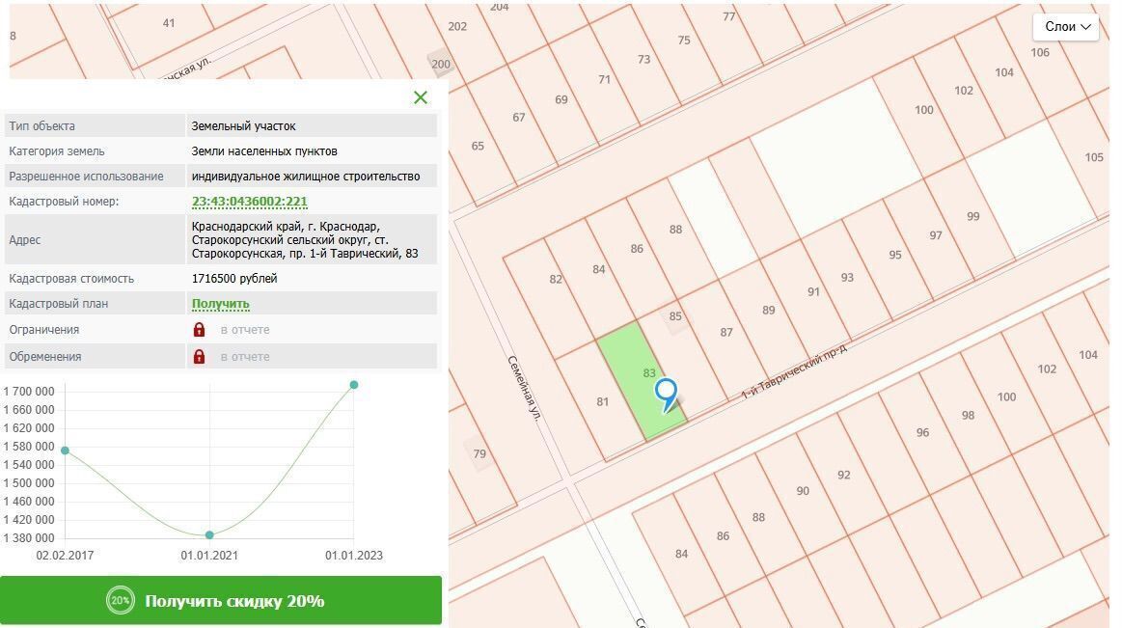Screen dimensions: 1122x628
Task: Select parcel 84 north of Таврический проезд
Action: pyautogui.click(x=599, y=270)
